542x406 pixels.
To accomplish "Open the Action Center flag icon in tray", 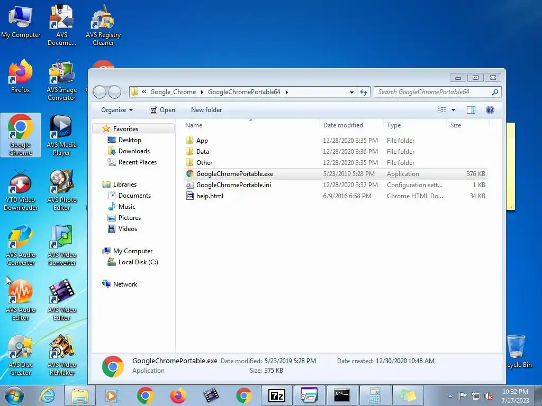I will tap(462, 396).
